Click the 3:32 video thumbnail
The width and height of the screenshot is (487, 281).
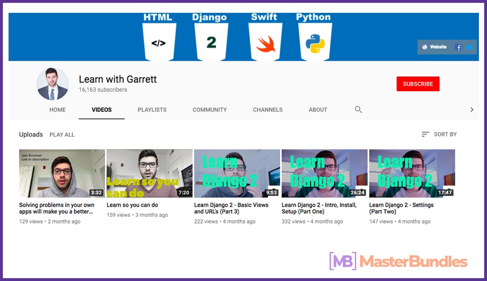click(62, 173)
